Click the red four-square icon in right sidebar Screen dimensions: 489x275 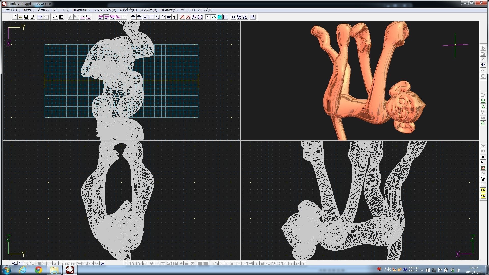click(483, 168)
